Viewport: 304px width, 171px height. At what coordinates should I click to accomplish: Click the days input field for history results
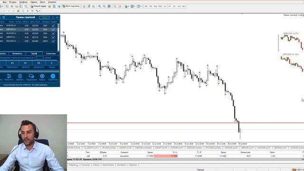(x=39, y=58)
